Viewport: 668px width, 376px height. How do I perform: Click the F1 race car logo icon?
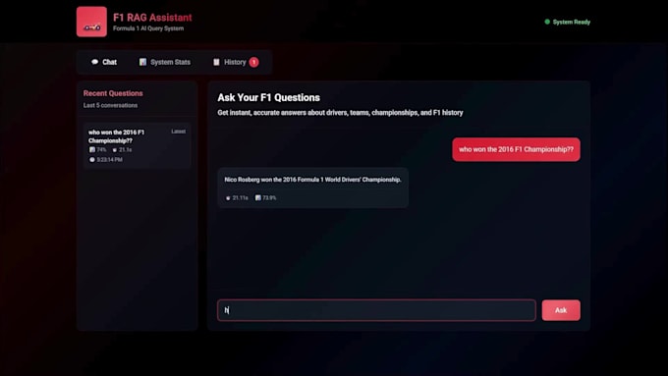coord(91,22)
